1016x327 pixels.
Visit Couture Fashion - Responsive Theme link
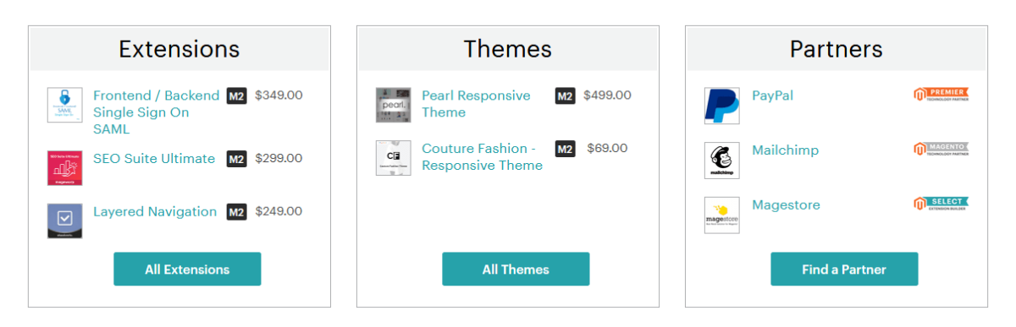483,157
